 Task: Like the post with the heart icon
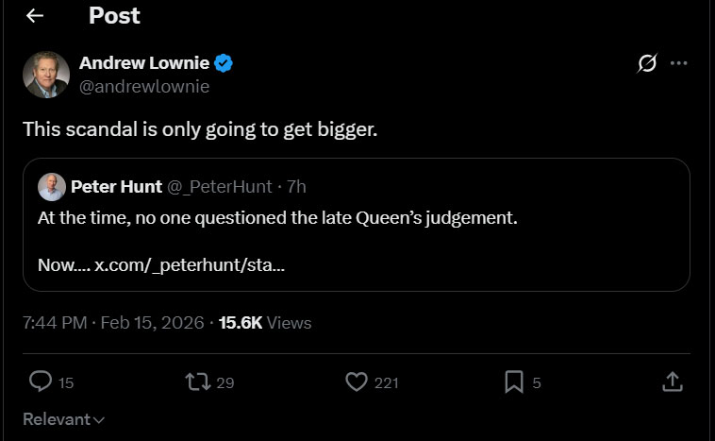click(x=356, y=382)
